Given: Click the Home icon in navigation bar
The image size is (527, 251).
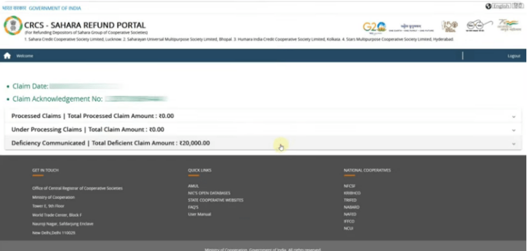Looking at the screenshot, I should pyautogui.click(x=7, y=56).
